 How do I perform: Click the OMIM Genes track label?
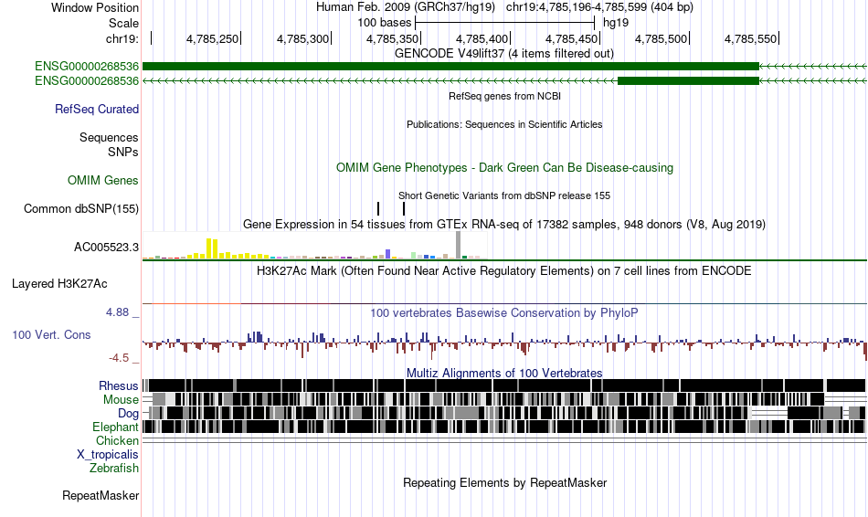pos(103,181)
